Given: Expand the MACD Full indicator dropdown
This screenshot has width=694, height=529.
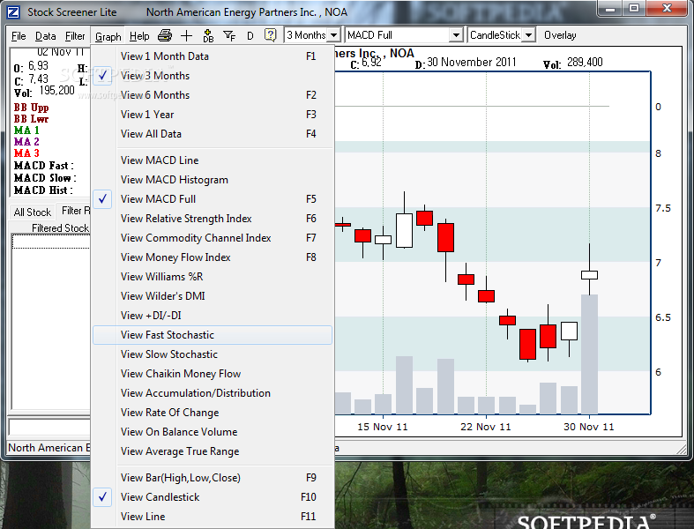Looking at the screenshot, I should (456, 35).
